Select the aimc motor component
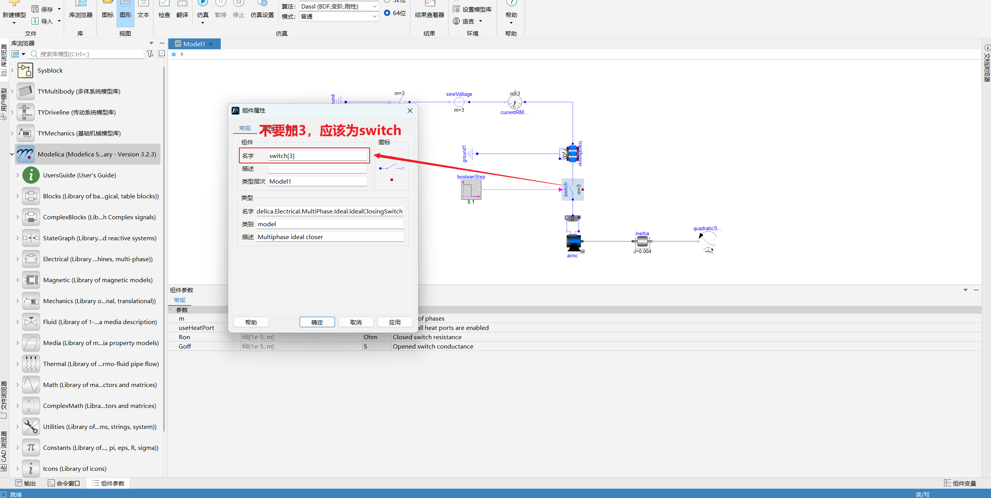This screenshot has width=991, height=498. (x=574, y=242)
